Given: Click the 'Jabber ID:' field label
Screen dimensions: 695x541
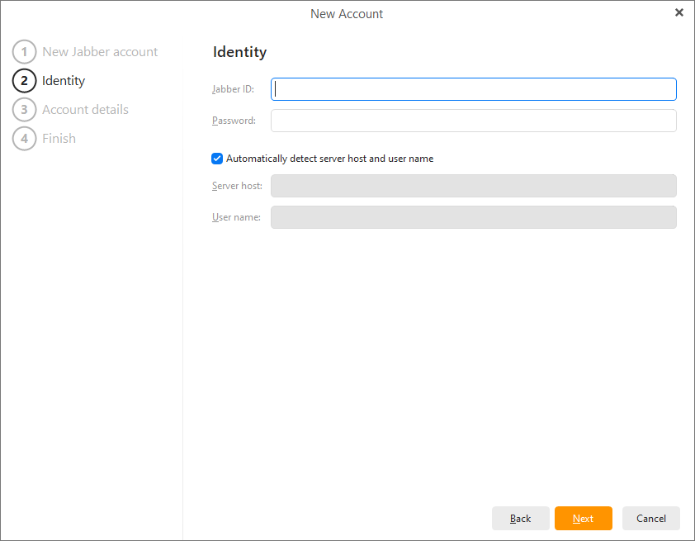Looking at the screenshot, I should click(233, 89).
